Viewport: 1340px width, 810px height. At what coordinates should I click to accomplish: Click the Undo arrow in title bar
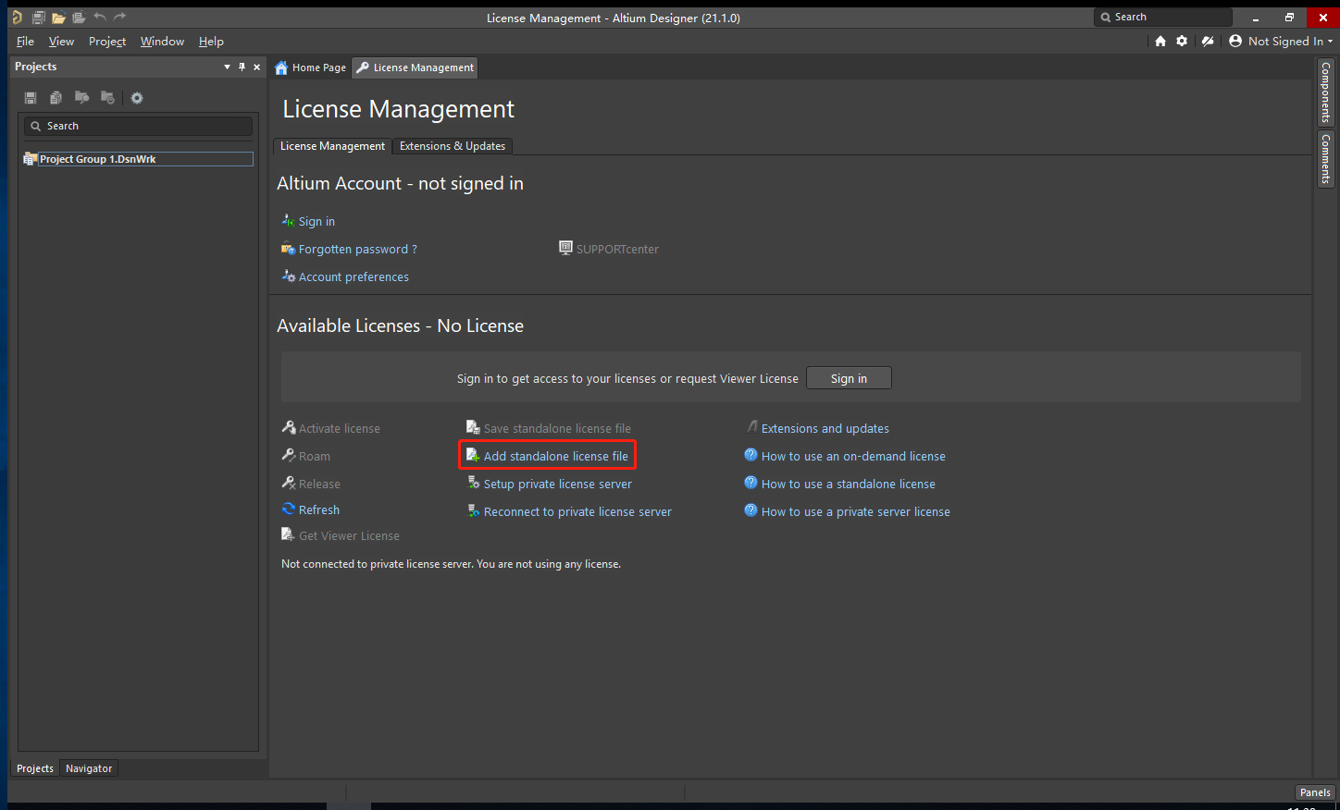[100, 17]
